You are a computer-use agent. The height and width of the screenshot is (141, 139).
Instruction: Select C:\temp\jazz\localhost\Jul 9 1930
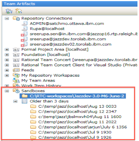click(75, 132)
